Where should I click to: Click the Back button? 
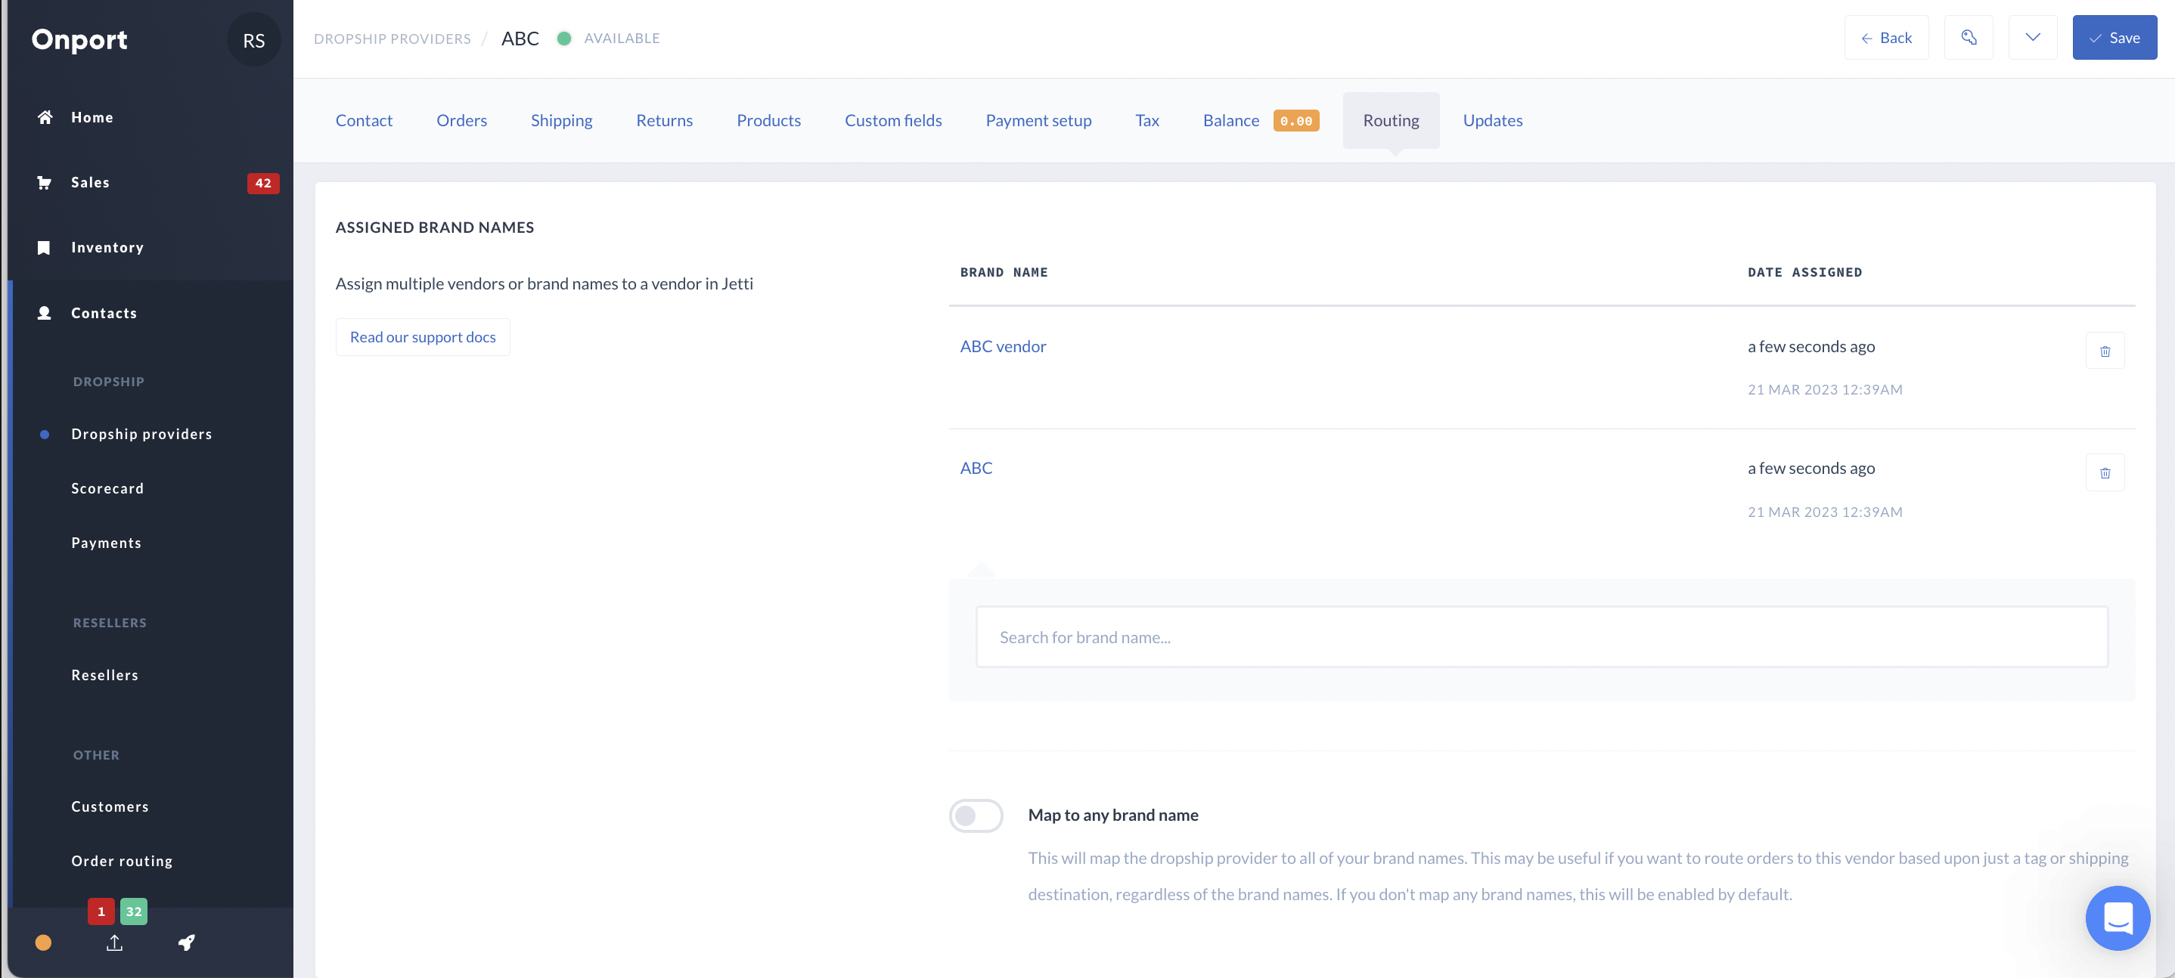click(1886, 38)
